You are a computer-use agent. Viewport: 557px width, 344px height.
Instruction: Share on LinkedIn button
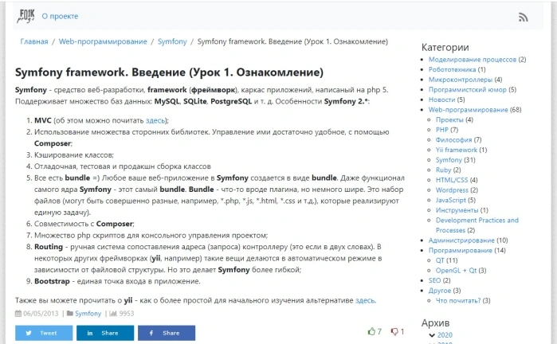click(105, 333)
